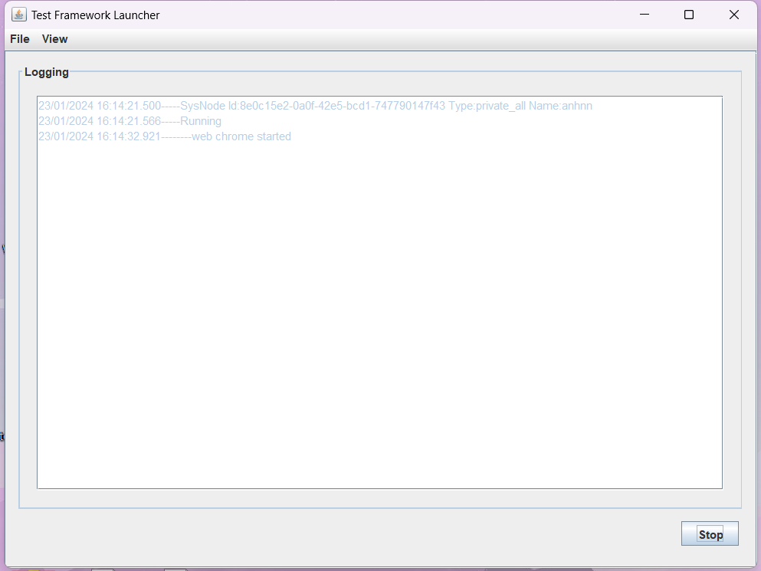Viewport: 761px width, 571px height.
Task: Open the File menu
Action: (x=20, y=39)
